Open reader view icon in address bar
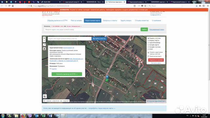Image resolution: width=210 pixels, height=118 pixels. pyautogui.click(x=135, y=6)
